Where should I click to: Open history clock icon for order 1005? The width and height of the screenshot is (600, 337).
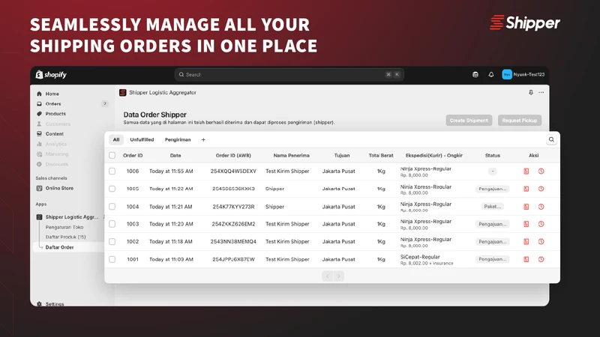click(x=541, y=189)
